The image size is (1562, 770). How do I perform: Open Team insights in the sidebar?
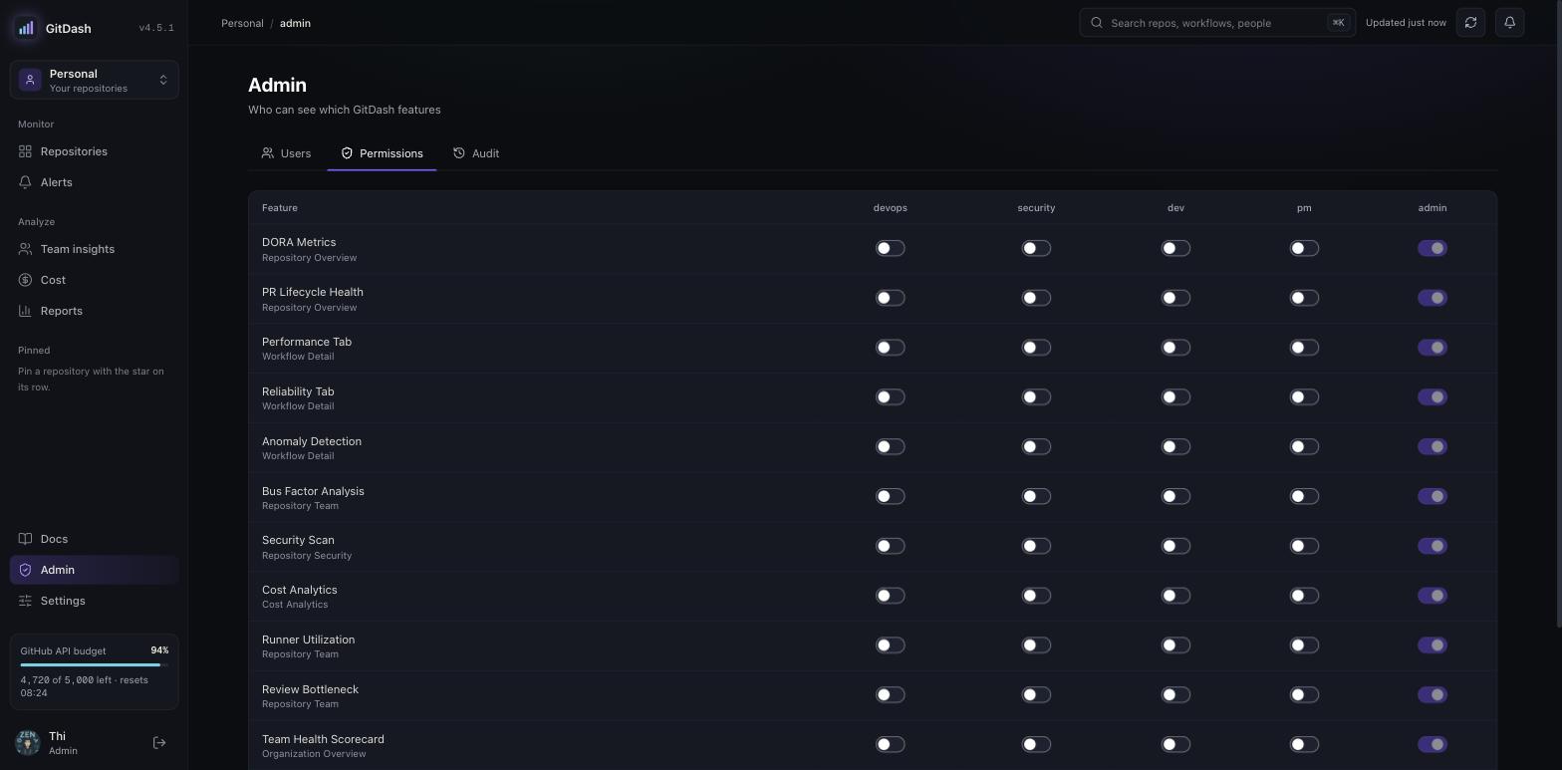(95, 249)
